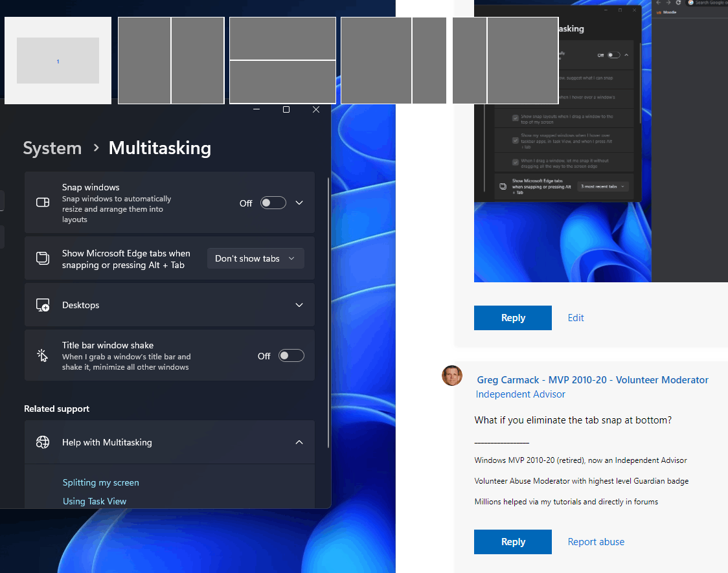This screenshot has width=728, height=573.
Task: Minimize the Settings Multitasking window
Action: tap(256, 109)
